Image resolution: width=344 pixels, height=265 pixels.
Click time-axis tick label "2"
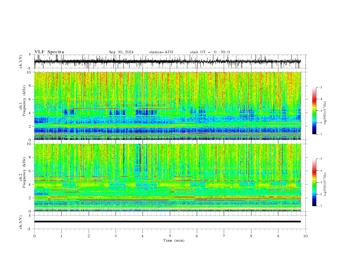point(89,236)
